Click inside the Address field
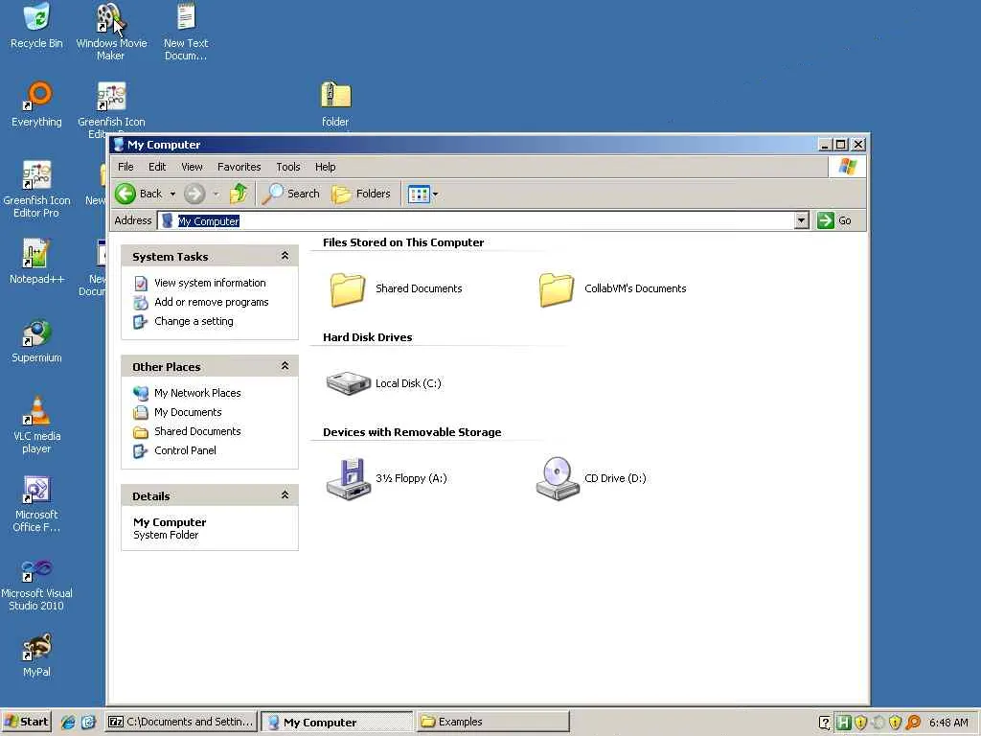The image size is (981, 736). 476,220
